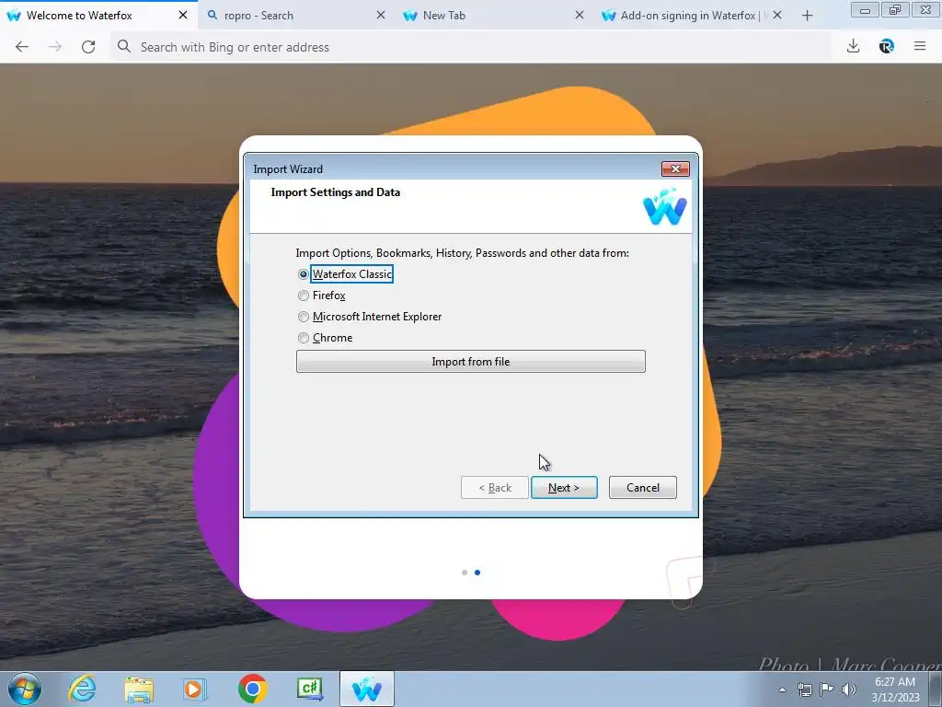Switch to the 'New Tab' tab
This screenshot has height=707, width=942.
tap(494, 16)
